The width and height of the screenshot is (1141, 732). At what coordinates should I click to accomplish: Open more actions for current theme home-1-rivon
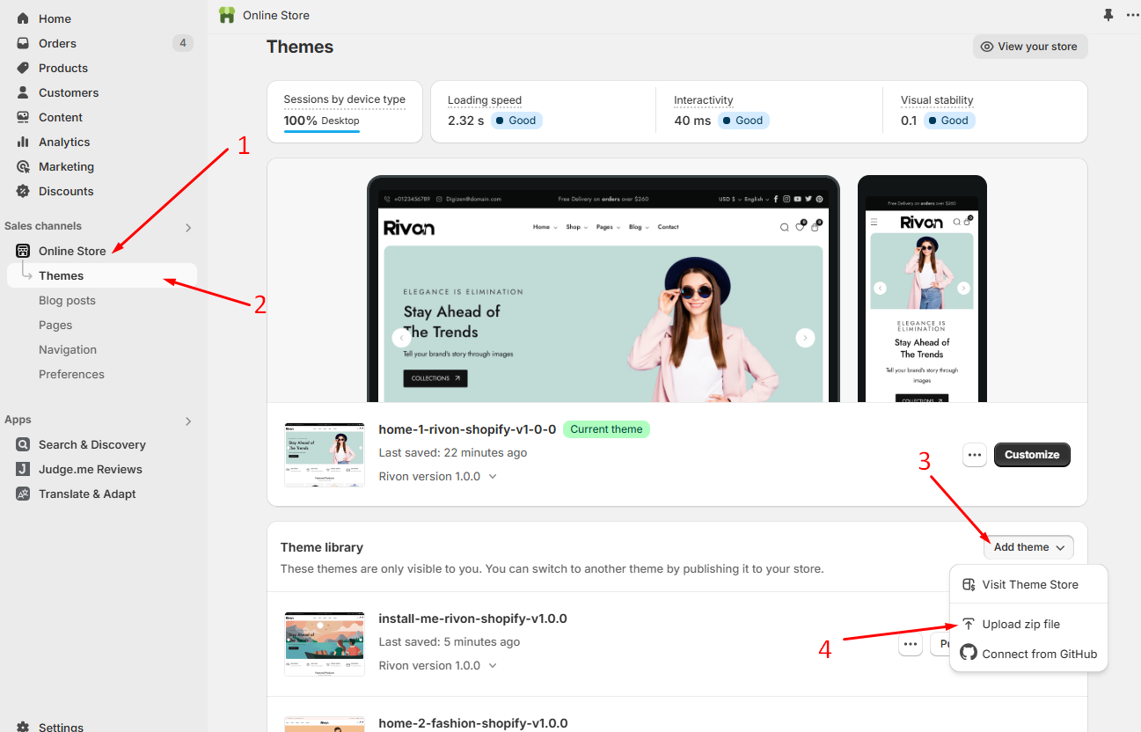pos(974,455)
